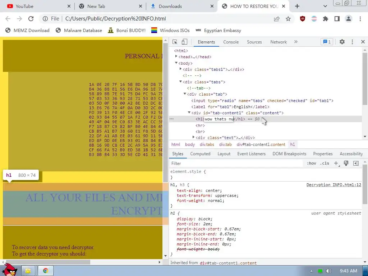Viewport: 368px width, 276px height.
Task: Toggle rendering emulations paintbrush icon
Action: tap(346, 164)
